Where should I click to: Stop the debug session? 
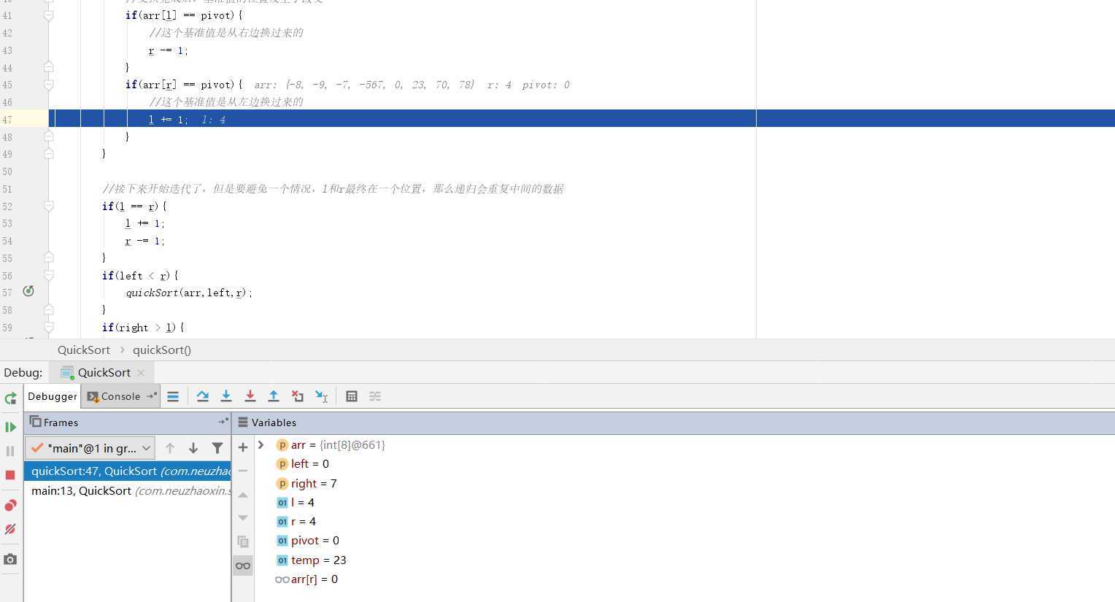10,475
